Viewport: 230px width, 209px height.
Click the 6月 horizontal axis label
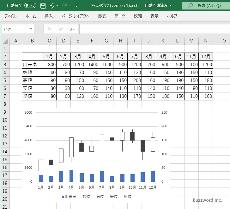92,187
